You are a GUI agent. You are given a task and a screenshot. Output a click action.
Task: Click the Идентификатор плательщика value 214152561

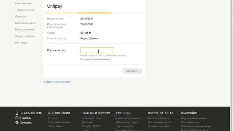click(87, 24)
